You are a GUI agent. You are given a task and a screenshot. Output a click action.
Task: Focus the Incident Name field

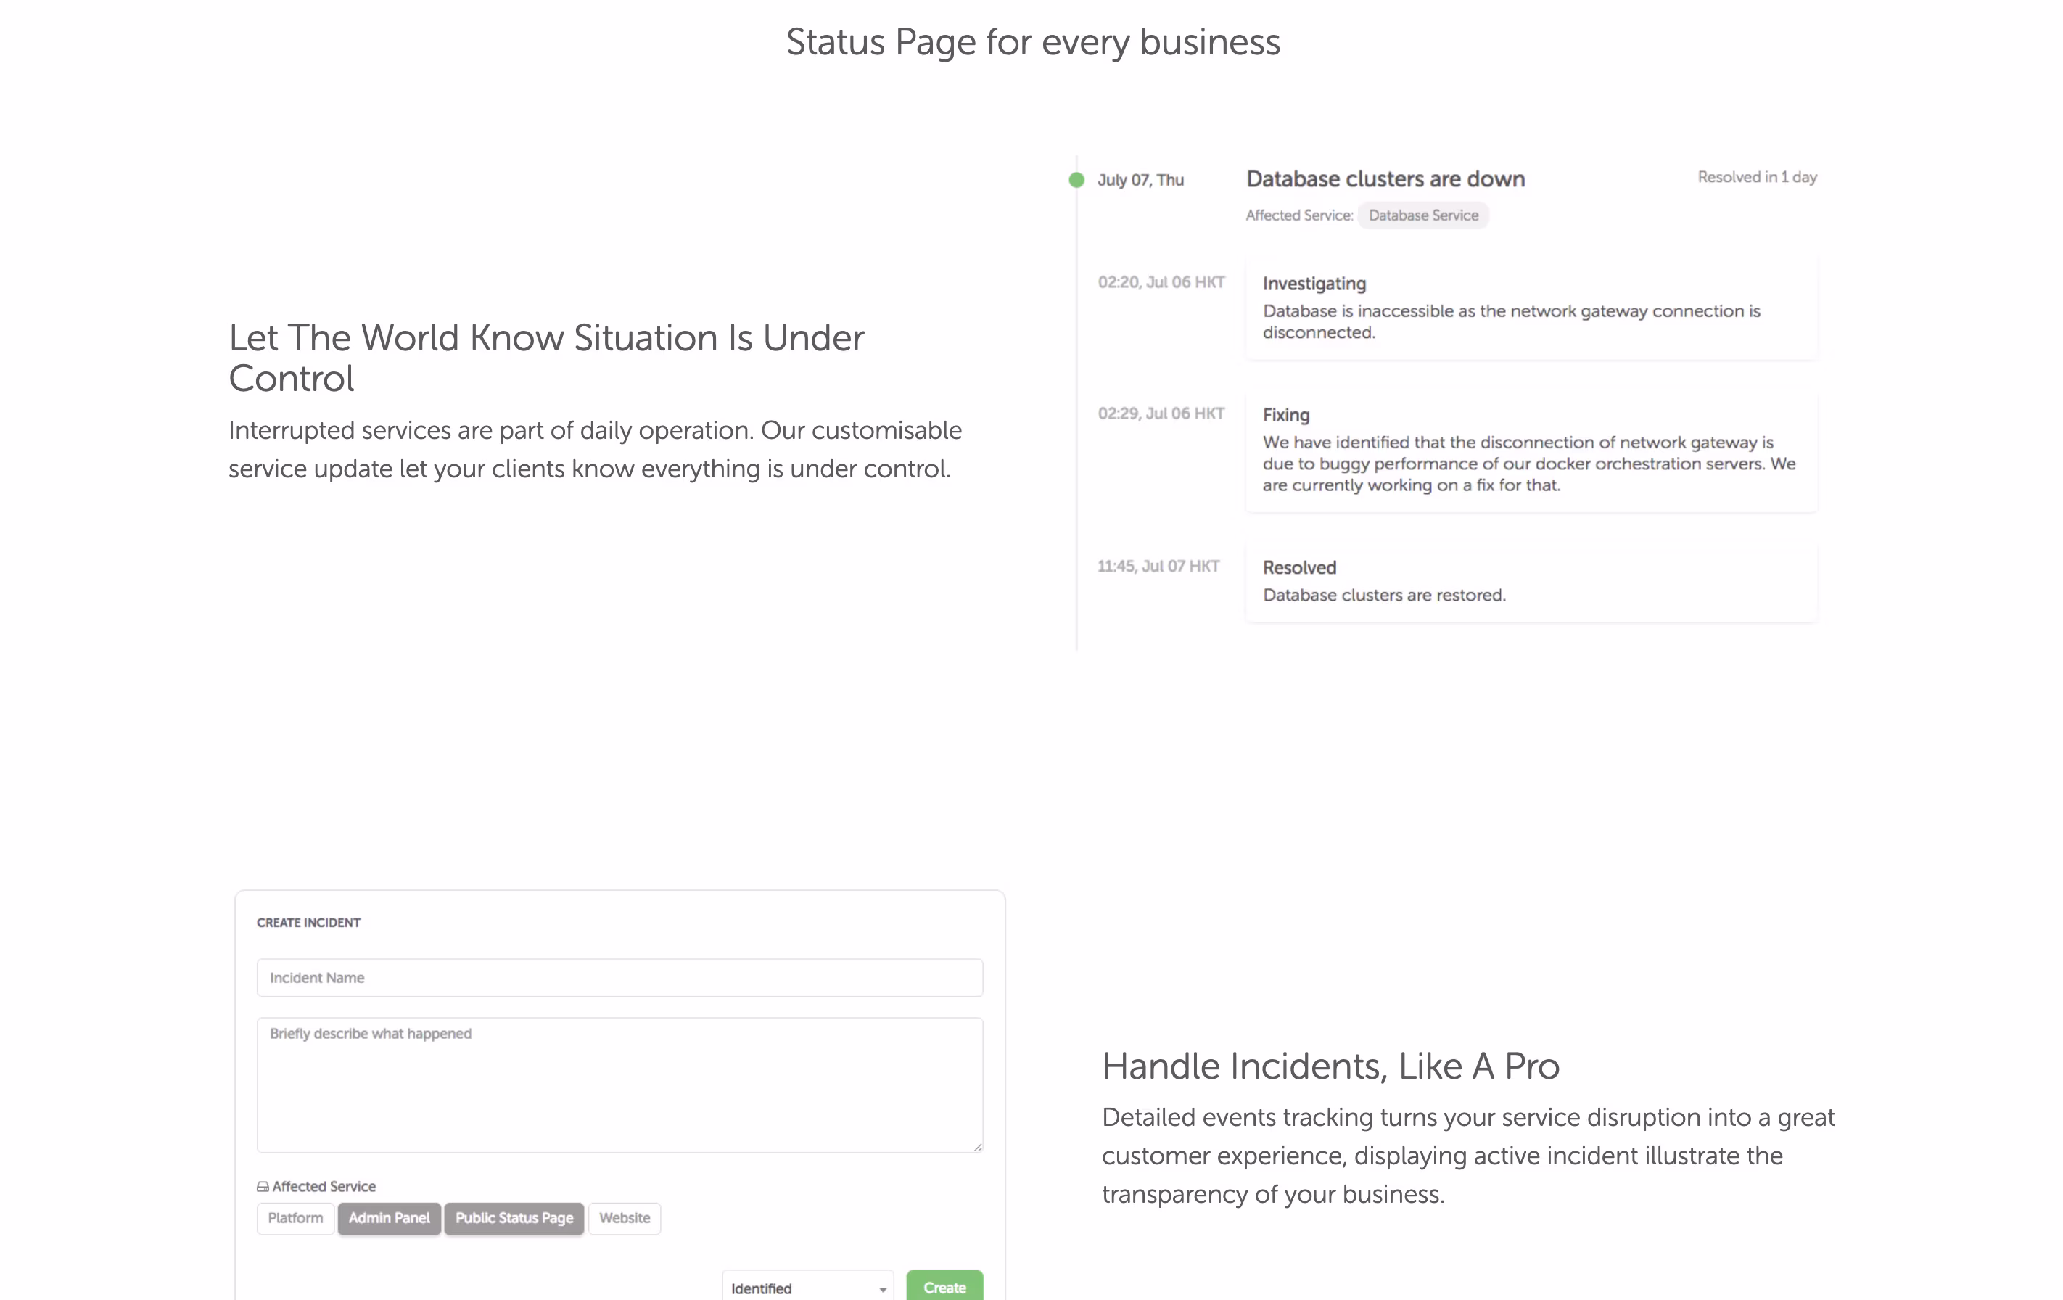coord(619,978)
